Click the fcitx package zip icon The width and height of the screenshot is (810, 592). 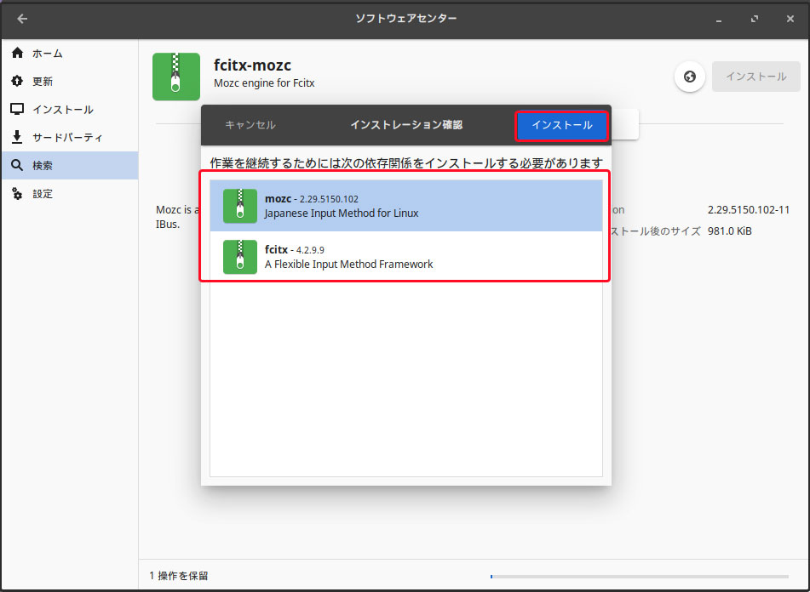point(239,257)
